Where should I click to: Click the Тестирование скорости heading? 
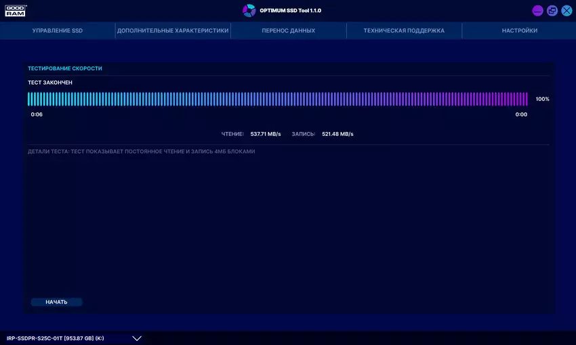pos(65,68)
